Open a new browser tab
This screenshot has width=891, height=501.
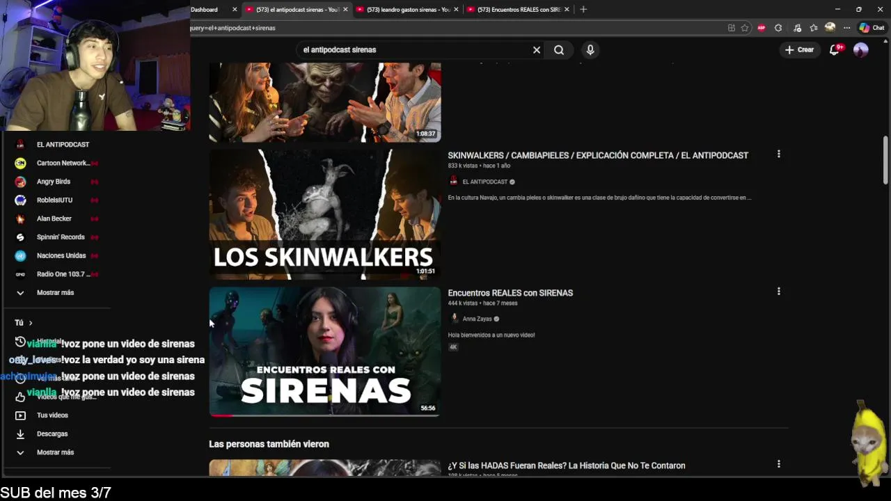pos(583,9)
